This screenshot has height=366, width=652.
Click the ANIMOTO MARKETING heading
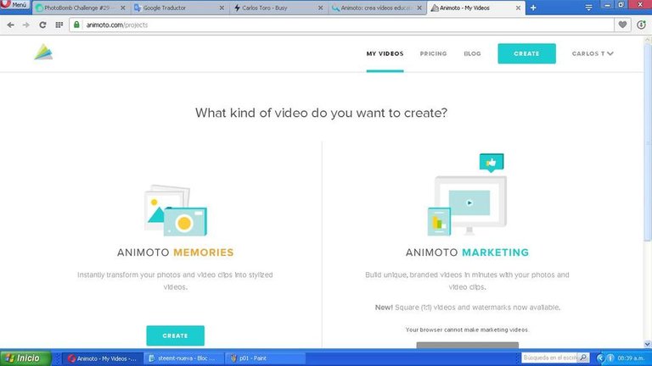pyautogui.click(x=468, y=252)
